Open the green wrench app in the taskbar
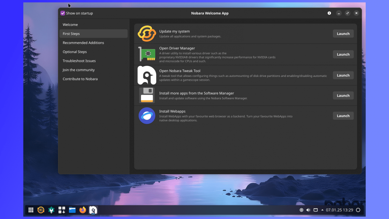 pos(51,210)
